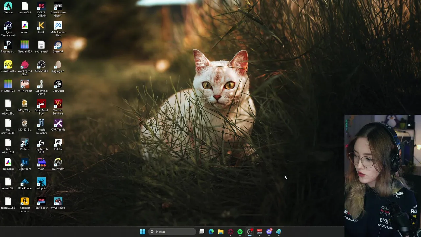Screen dimensions: 421x237
Task: Select the obs reinstal JSON file
Action: pos(41,47)
